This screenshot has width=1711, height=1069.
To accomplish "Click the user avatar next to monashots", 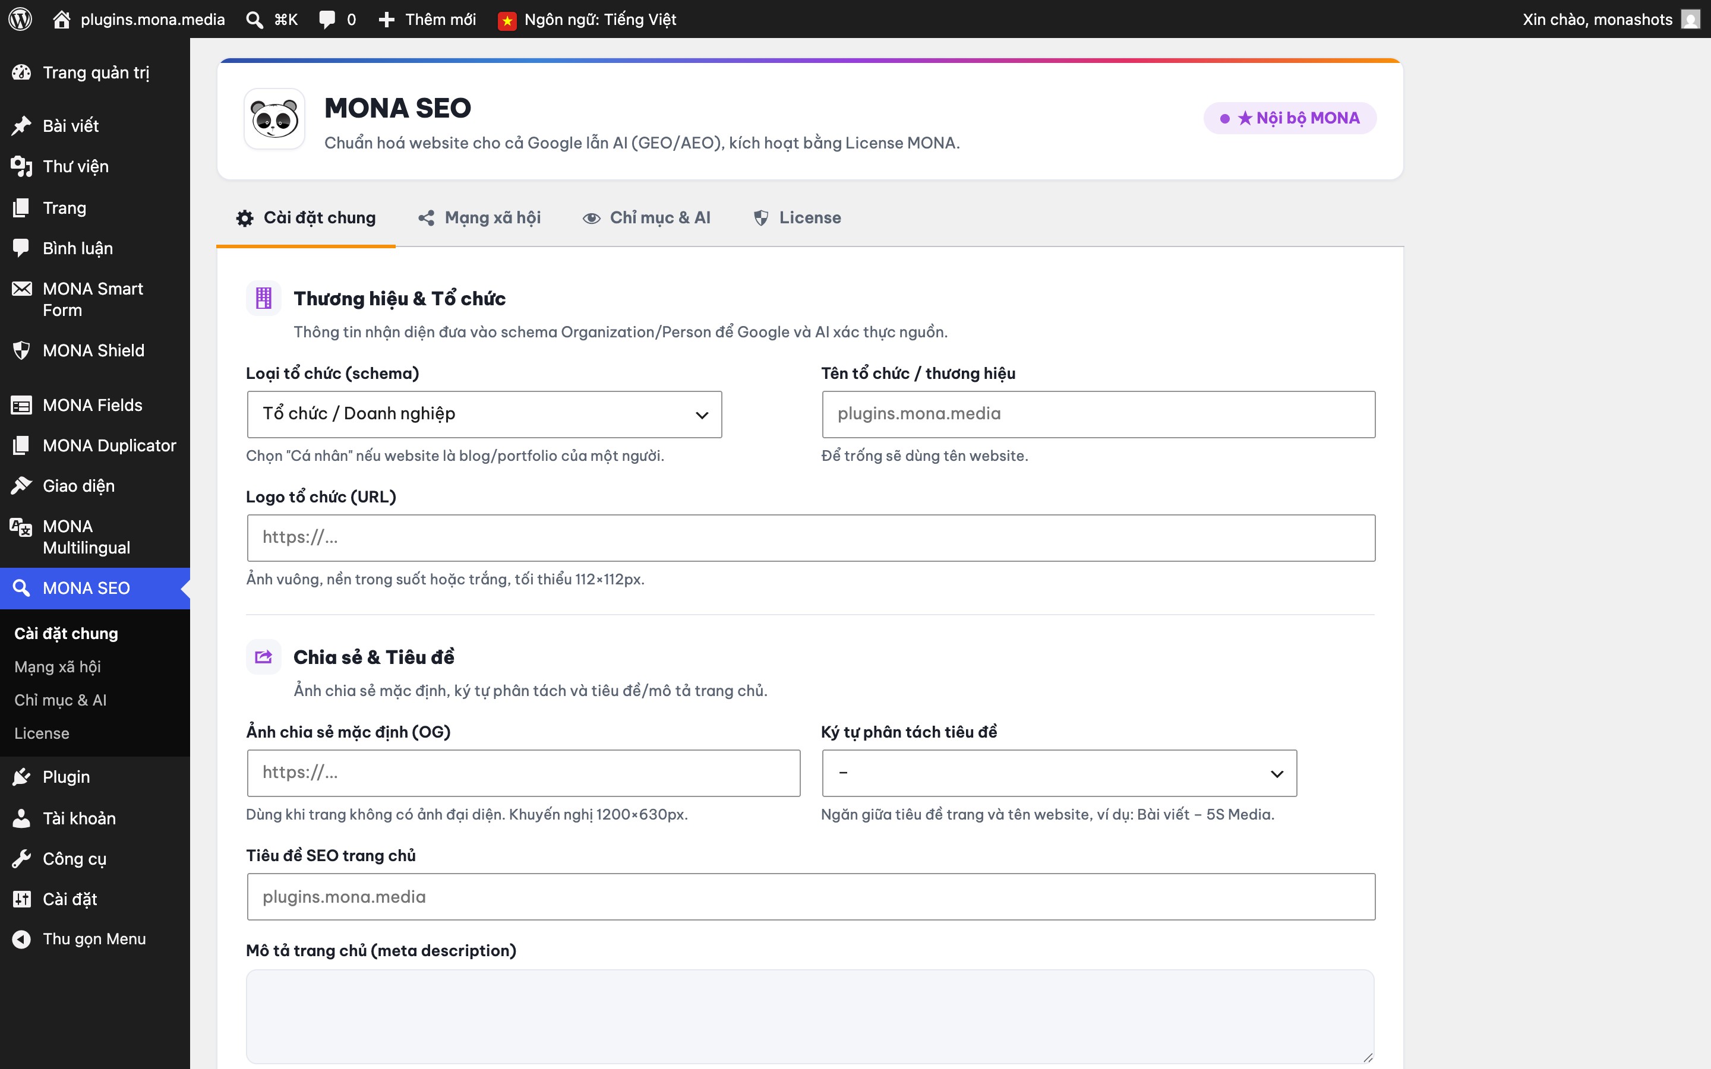I will (x=1690, y=19).
